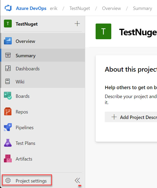The image size is (157, 188).
Task: Open the Azure DevOps home link
Action: (x=31, y=8)
